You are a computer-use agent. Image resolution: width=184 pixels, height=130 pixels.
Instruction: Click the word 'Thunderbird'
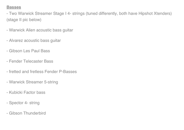pos(35,113)
